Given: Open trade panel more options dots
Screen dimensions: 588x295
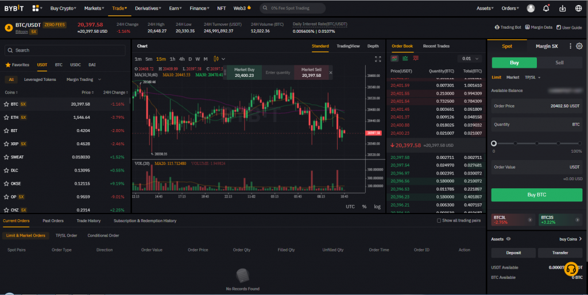Looking at the screenshot, I should 570,46.
